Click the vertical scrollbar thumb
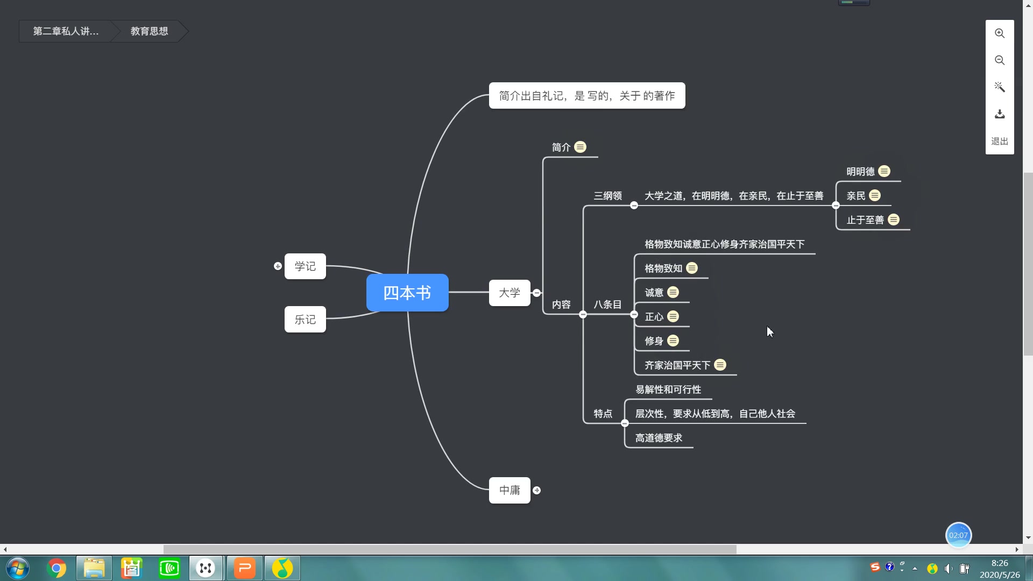The image size is (1033, 581). (x=1028, y=264)
